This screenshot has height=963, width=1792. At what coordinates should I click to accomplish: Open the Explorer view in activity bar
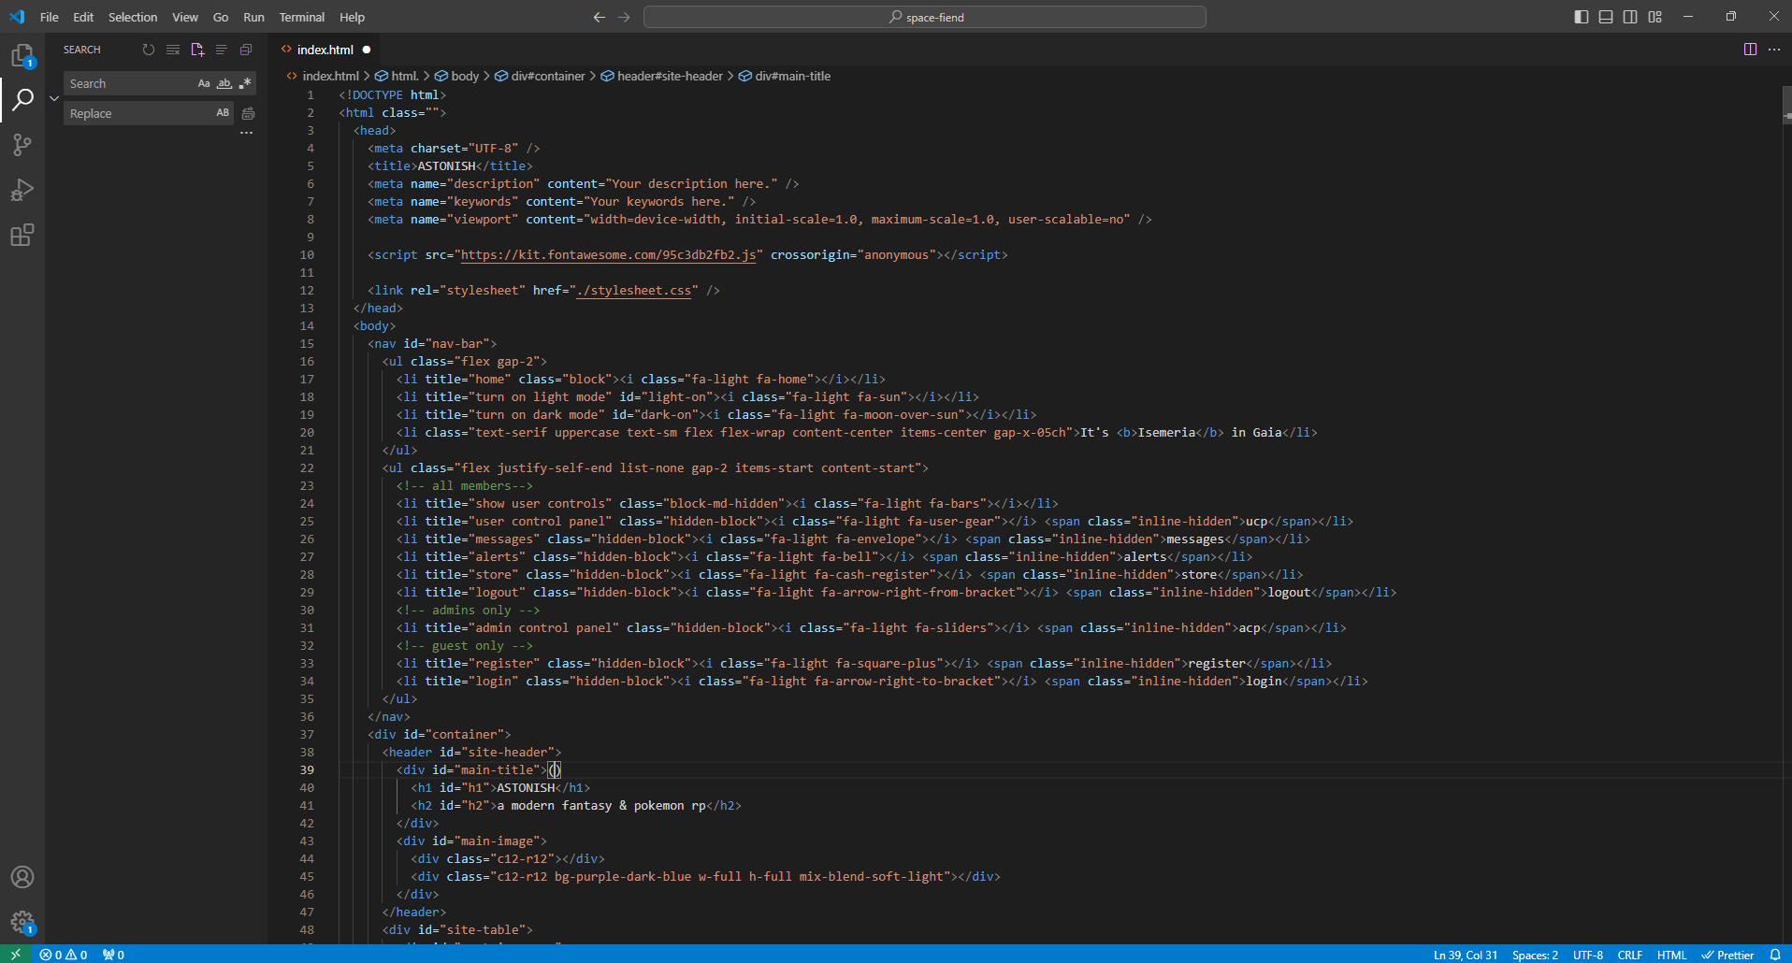click(x=22, y=56)
